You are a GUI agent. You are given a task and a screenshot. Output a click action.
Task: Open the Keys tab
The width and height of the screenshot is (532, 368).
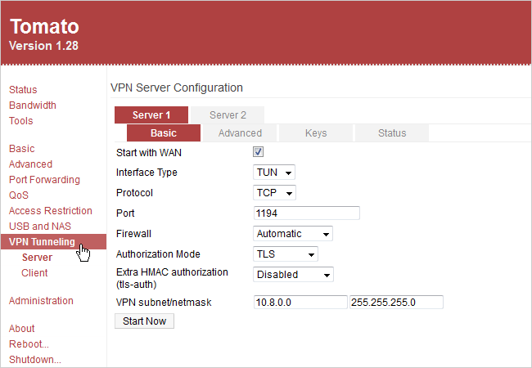tap(316, 133)
